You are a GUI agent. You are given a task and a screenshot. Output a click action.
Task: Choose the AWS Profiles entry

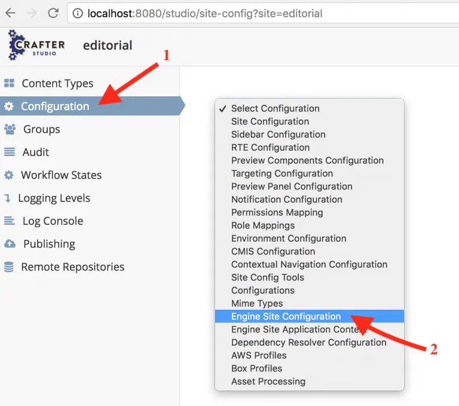(x=259, y=355)
